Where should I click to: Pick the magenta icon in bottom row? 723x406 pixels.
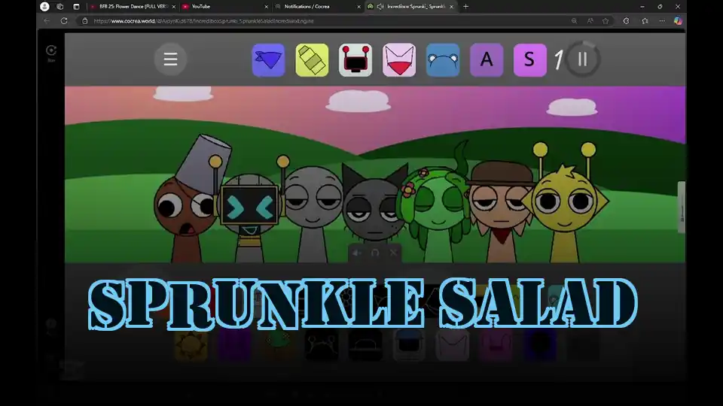496,345
